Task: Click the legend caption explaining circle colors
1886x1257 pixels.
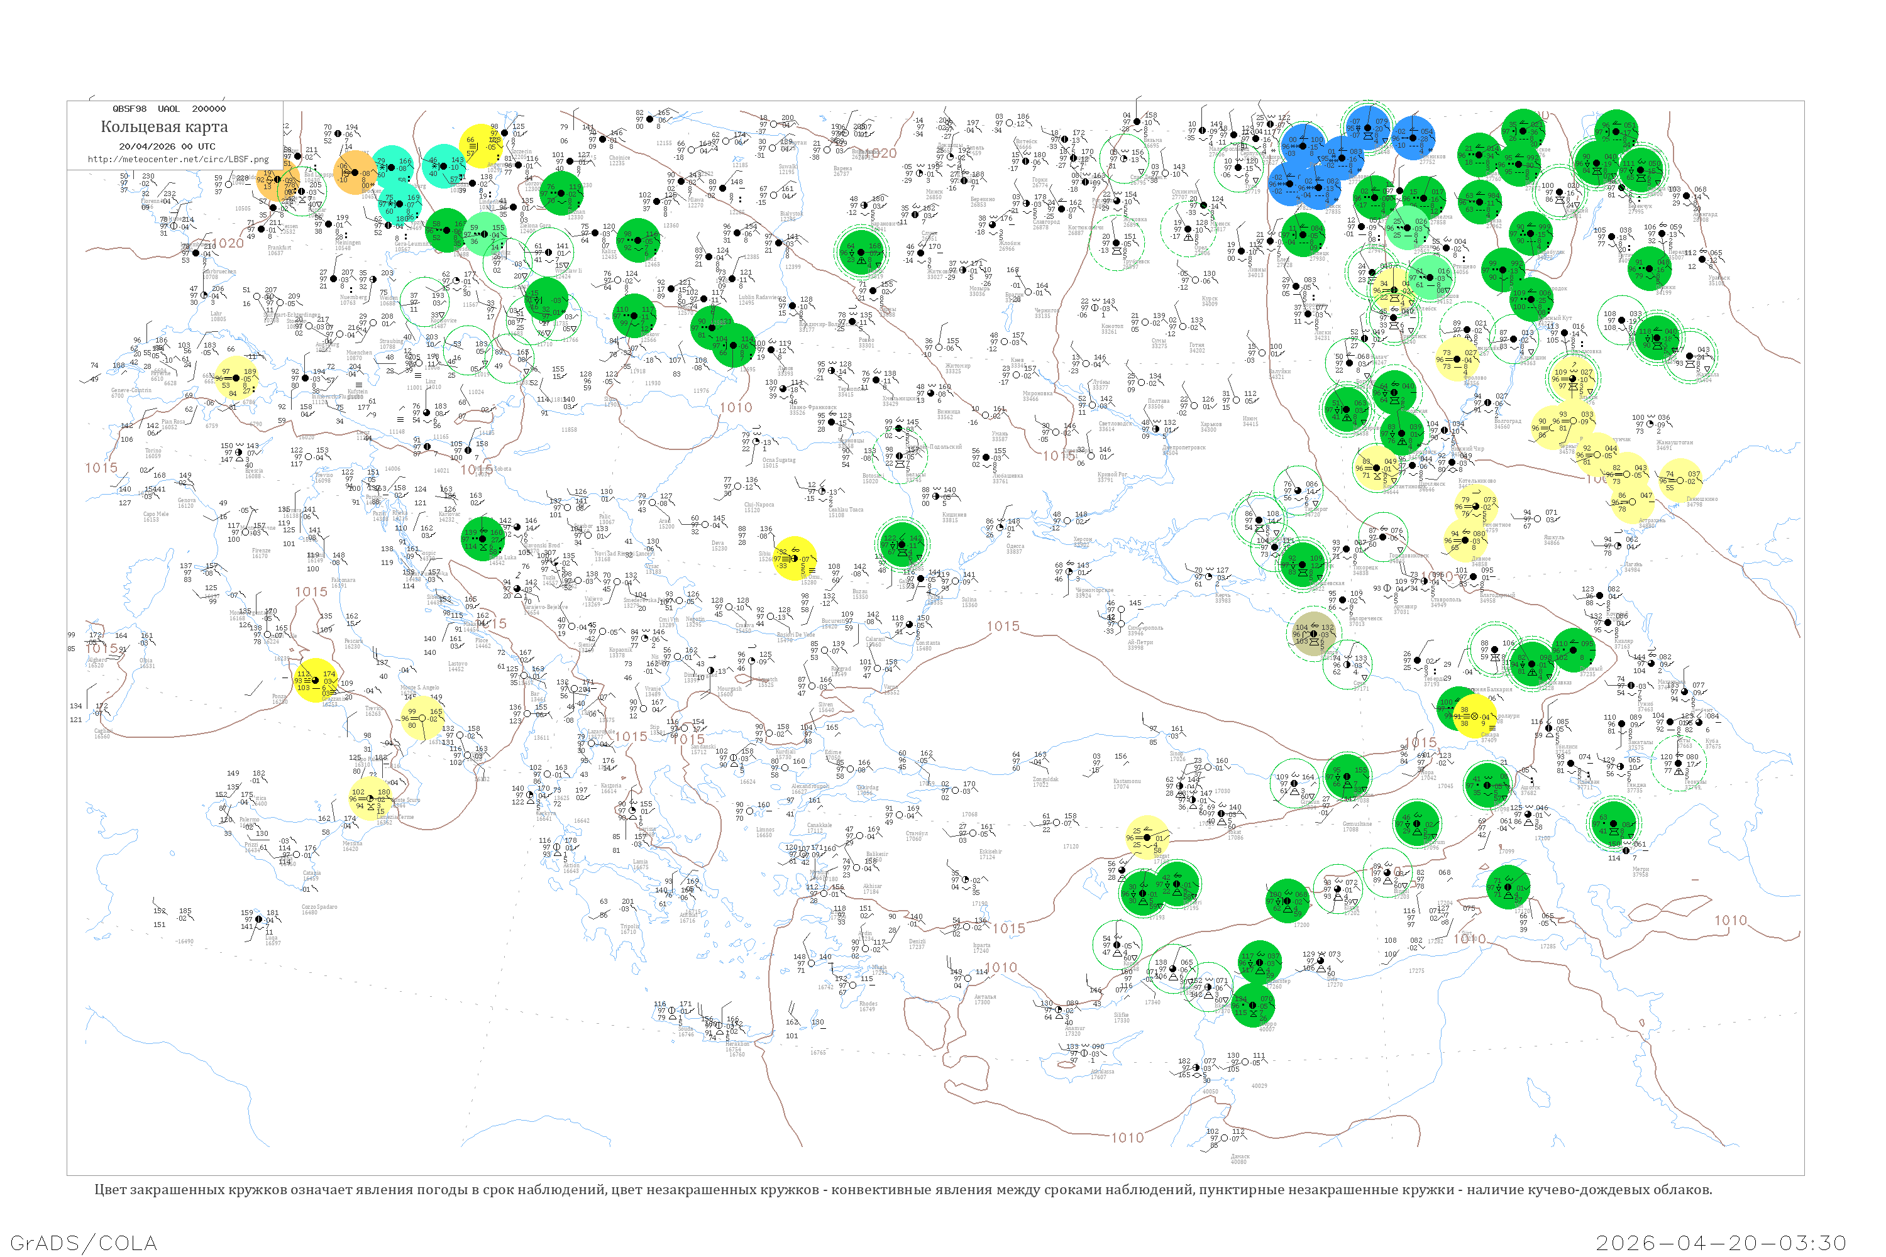Action: click(x=903, y=1190)
